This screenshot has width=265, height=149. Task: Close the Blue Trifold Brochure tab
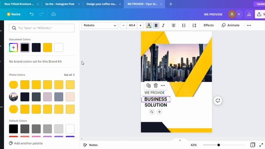pos(38,4)
